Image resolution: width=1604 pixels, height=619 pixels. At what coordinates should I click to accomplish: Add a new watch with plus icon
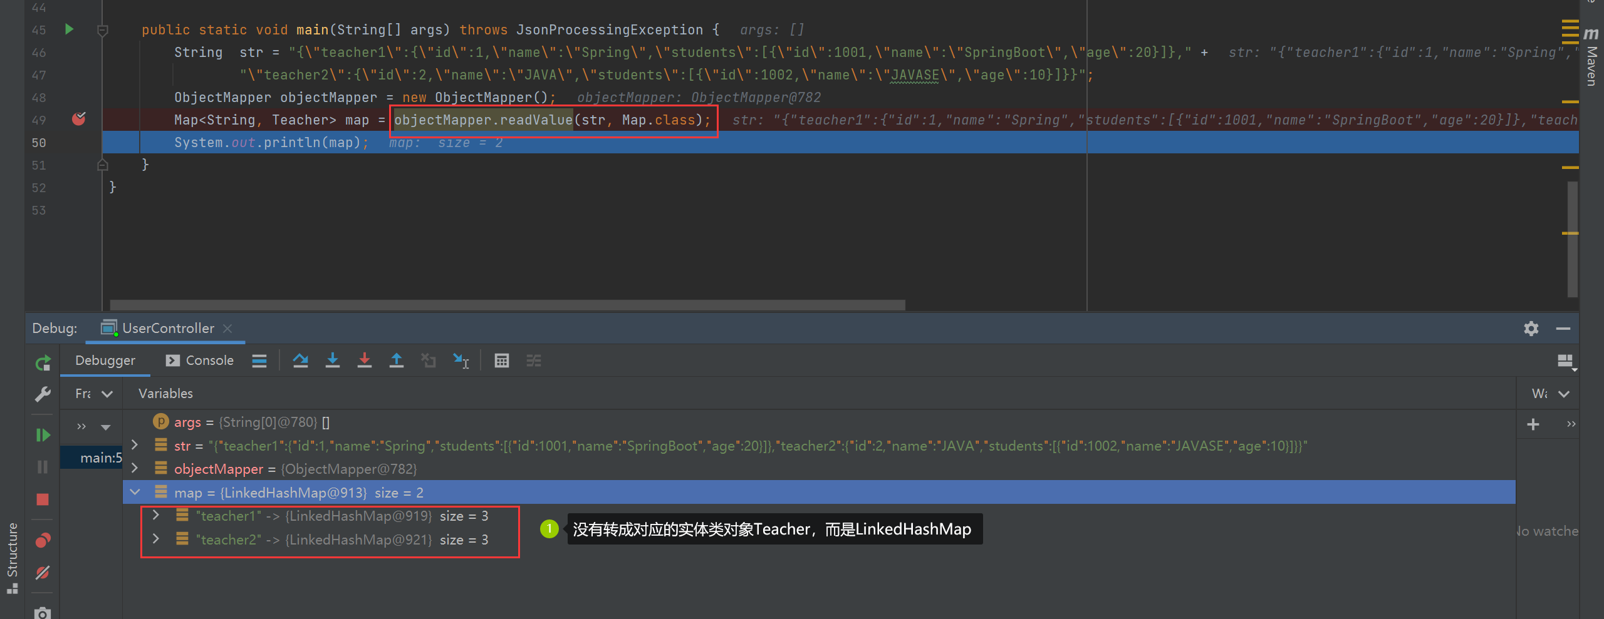[1533, 424]
